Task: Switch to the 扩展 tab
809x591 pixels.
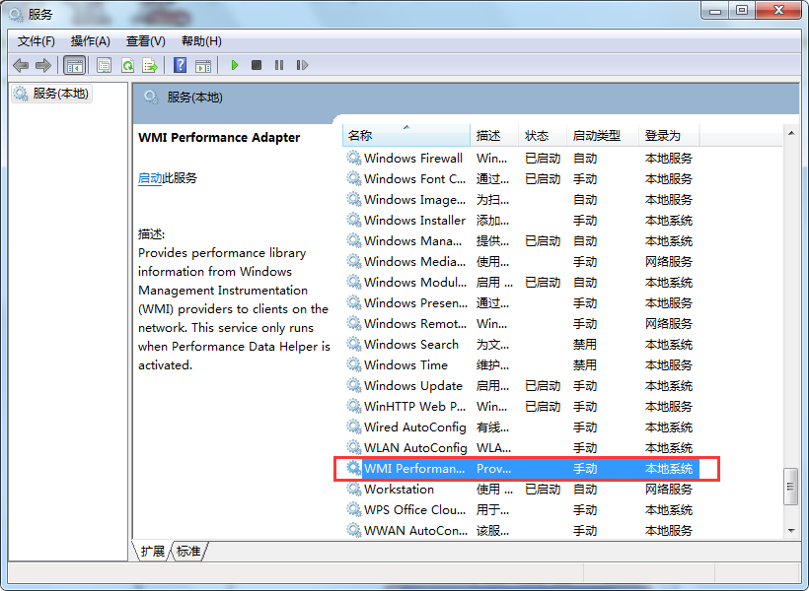Action: [152, 551]
